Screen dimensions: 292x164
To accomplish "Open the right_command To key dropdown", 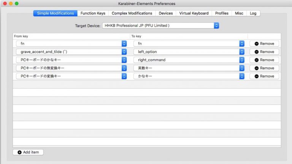I will pyautogui.click(x=189, y=60).
